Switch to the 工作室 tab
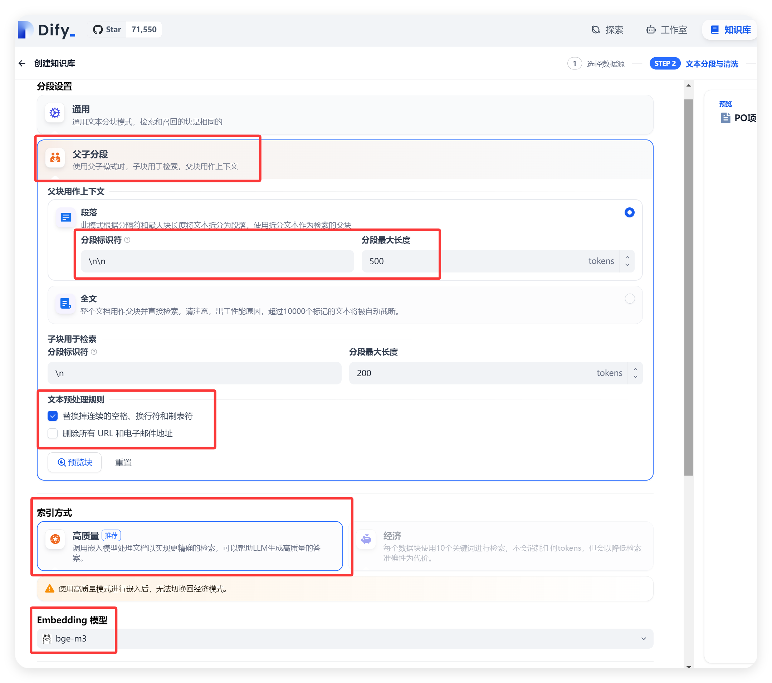772x683 pixels. [x=666, y=30]
